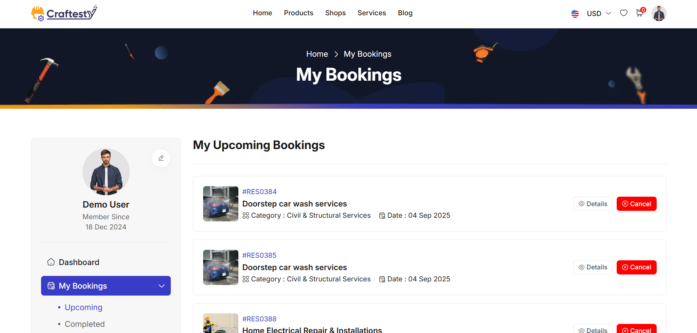Viewport: 697px width, 333px height.
Task: Open booking ID #RES0385 link
Action: click(259, 255)
